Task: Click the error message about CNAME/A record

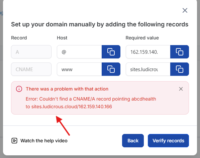Action: pos(91,103)
